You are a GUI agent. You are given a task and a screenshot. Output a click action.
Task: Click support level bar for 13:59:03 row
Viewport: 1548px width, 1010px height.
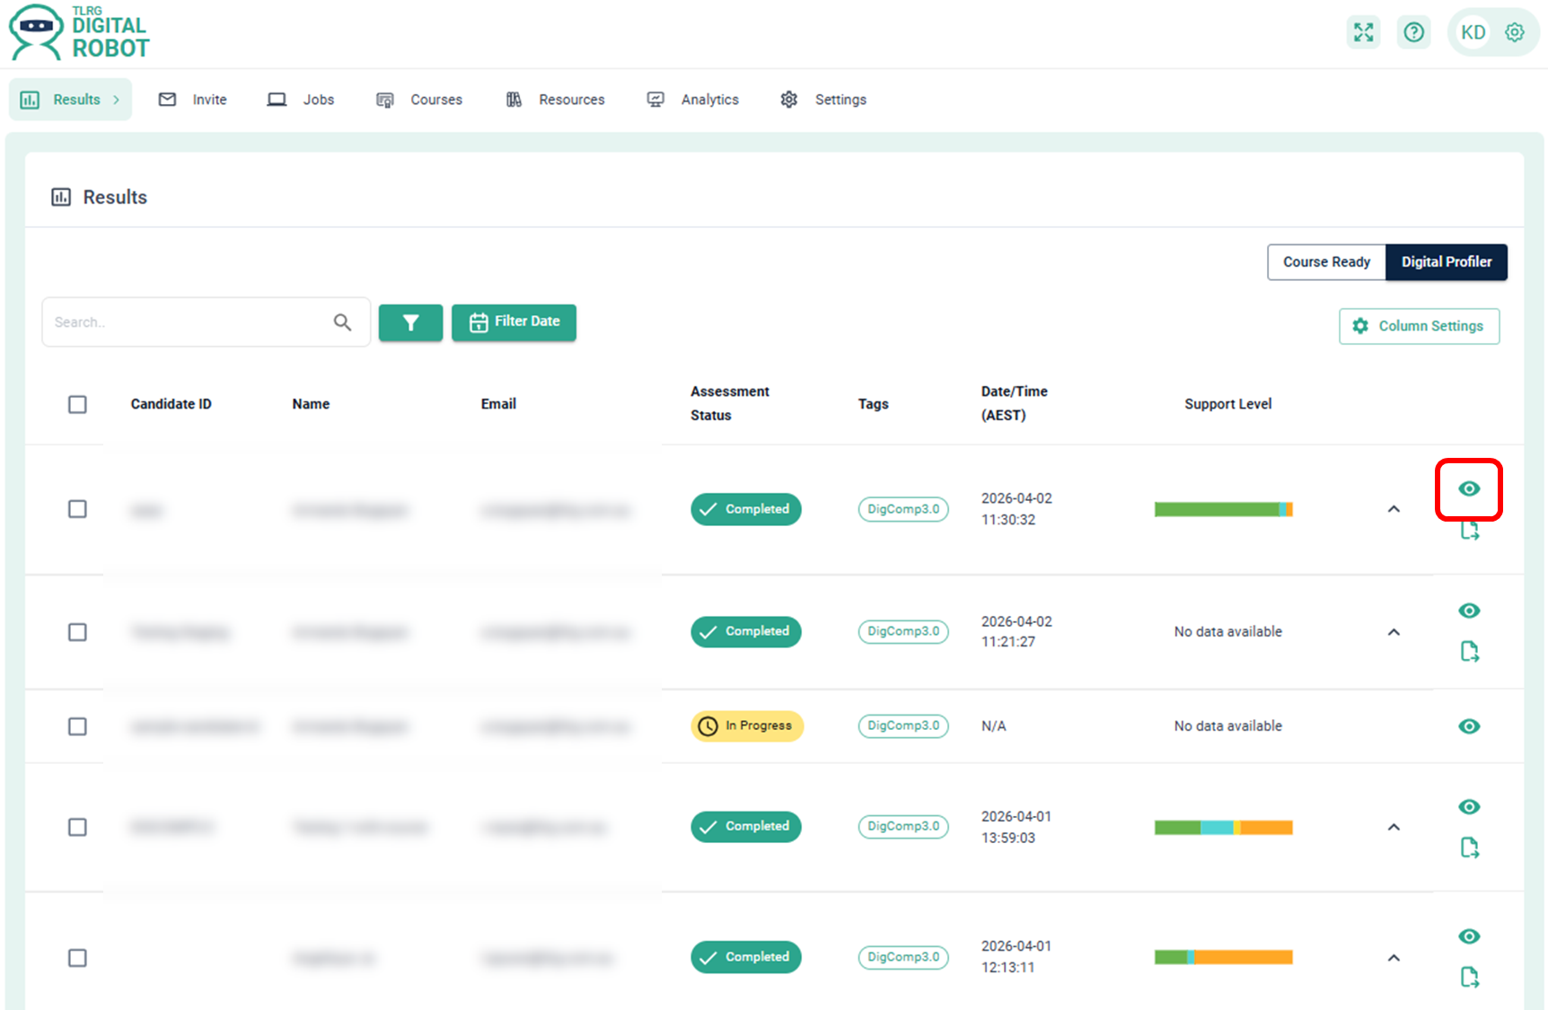[1224, 827]
